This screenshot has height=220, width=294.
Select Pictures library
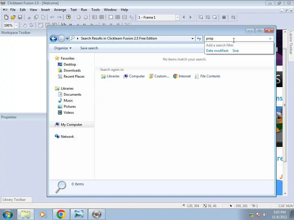(67, 107)
